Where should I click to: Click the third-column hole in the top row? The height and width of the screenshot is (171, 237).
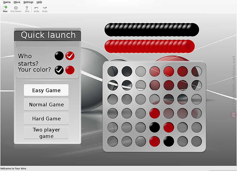pyautogui.click(x=141, y=71)
